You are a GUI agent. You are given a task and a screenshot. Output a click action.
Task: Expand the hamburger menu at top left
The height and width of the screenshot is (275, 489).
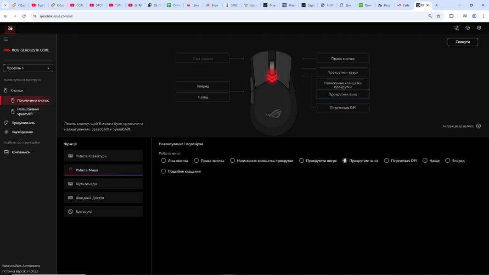5,38
